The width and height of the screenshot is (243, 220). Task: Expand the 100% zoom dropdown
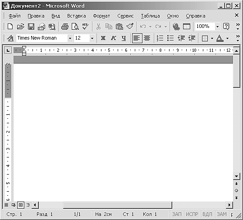pyautogui.click(x=217, y=27)
